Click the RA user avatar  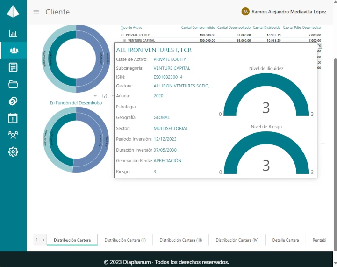tap(245, 12)
